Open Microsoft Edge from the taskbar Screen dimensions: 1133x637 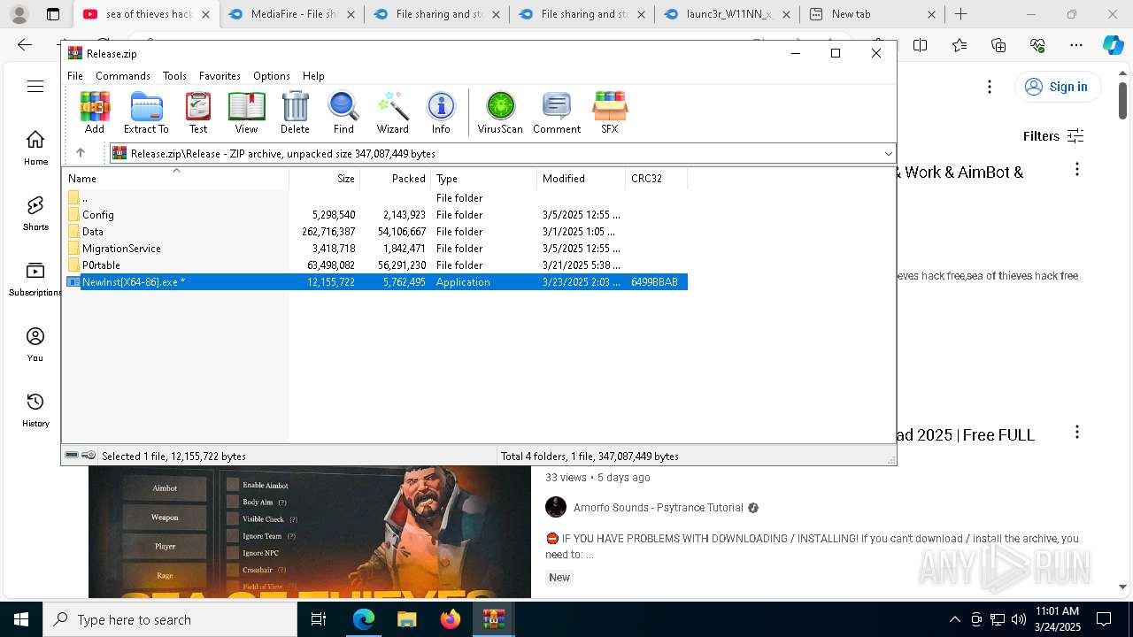[364, 619]
